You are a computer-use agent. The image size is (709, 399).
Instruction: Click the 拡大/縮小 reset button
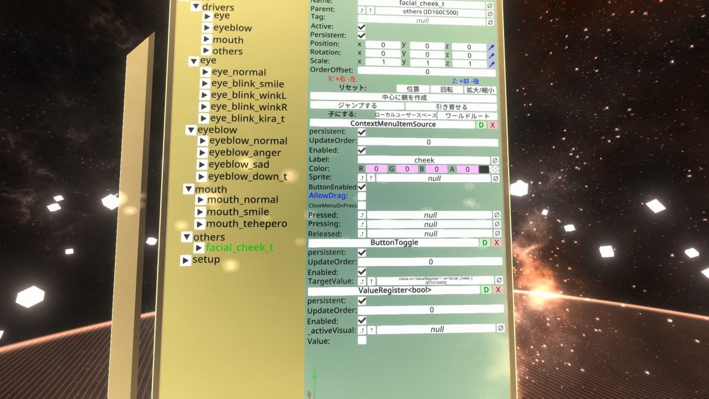(x=480, y=90)
